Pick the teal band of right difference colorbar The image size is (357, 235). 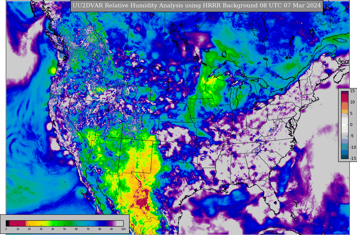coord(345,146)
